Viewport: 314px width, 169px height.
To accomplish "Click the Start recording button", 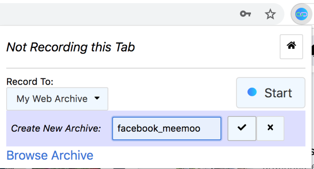I will 270,93.
